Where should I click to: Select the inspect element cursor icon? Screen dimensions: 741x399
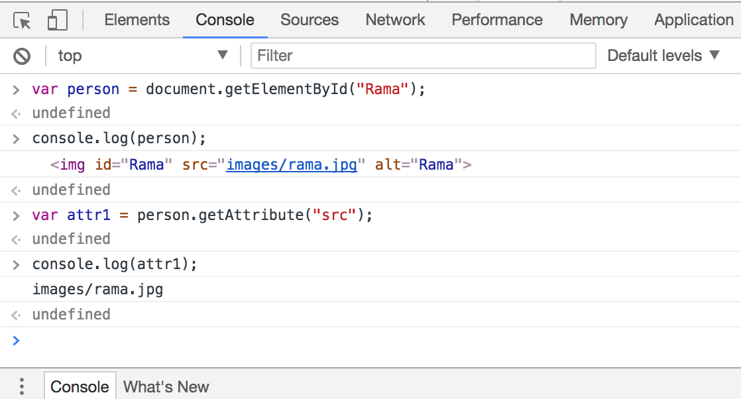(x=23, y=21)
